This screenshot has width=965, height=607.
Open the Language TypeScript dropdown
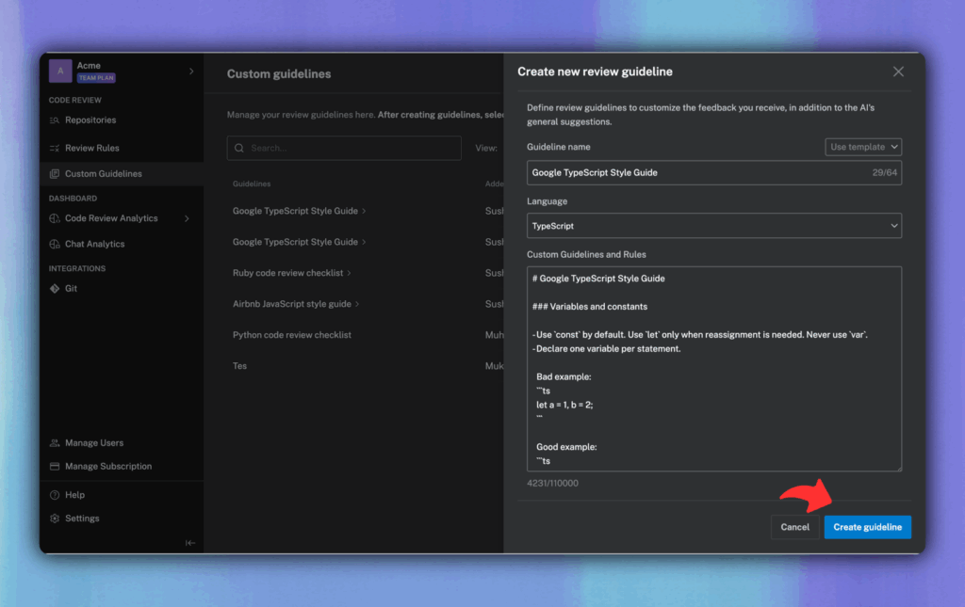tap(714, 226)
